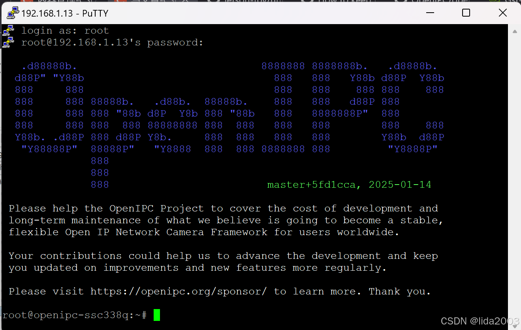521x330 pixels.
Task: Click the line starting 'long-term maintenance of what we believe'
Action: click(x=226, y=221)
